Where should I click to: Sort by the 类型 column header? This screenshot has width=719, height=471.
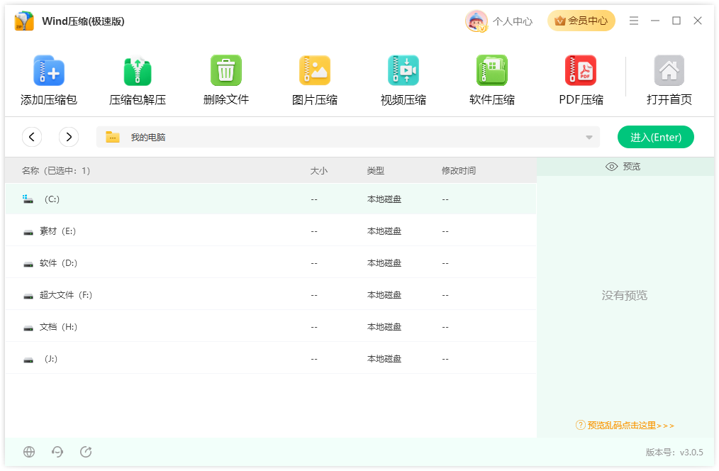376,171
